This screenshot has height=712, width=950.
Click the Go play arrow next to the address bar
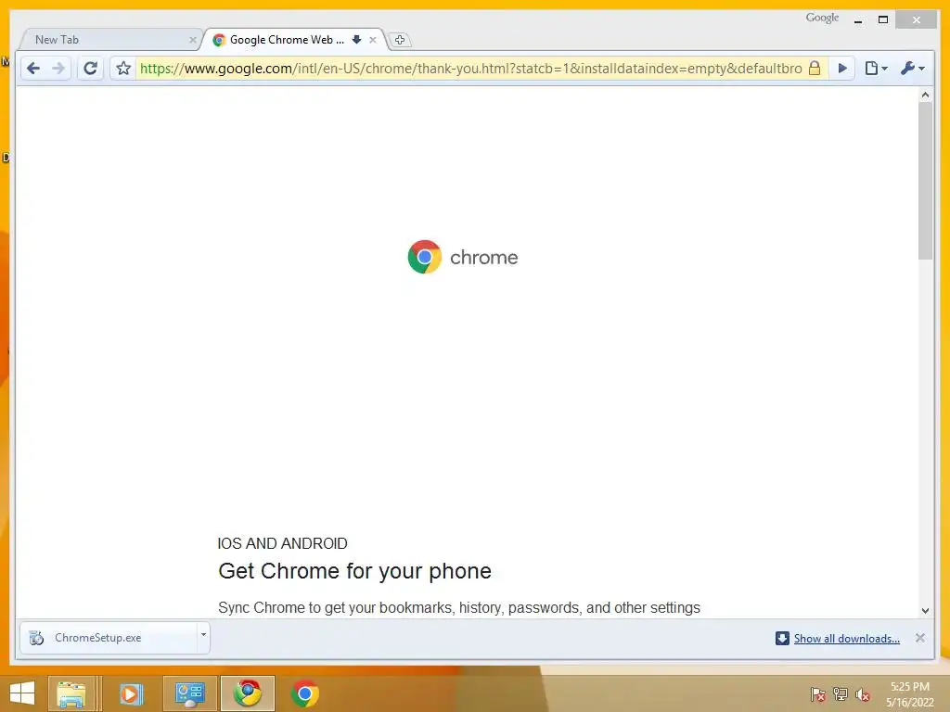click(842, 69)
